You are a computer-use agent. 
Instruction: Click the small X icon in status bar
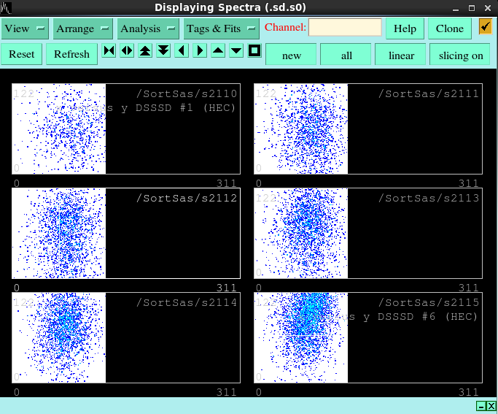(x=491, y=406)
